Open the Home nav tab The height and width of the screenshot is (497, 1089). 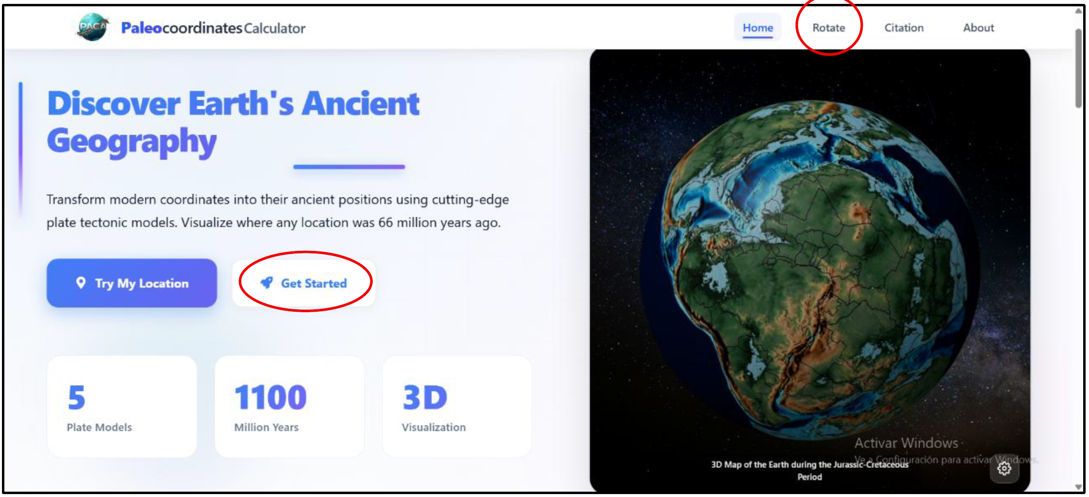pyautogui.click(x=757, y=28)
